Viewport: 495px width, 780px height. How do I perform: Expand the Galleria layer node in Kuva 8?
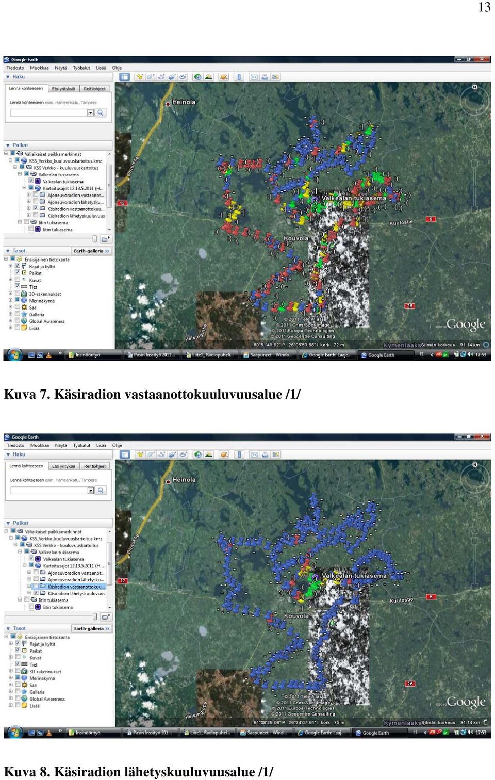10,692
